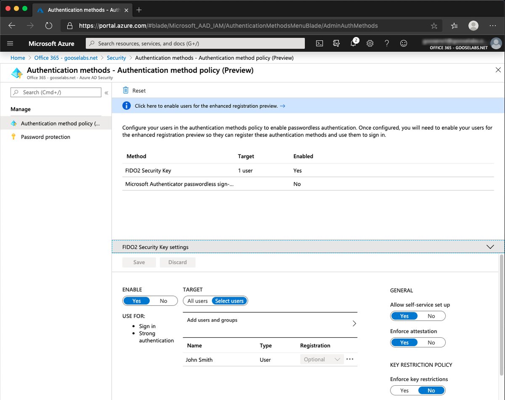Click the Reset command icon

point(125,90)
